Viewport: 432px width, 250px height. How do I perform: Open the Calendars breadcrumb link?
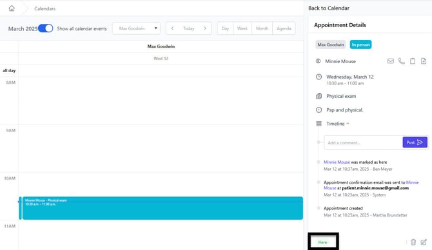coord(44,8)
